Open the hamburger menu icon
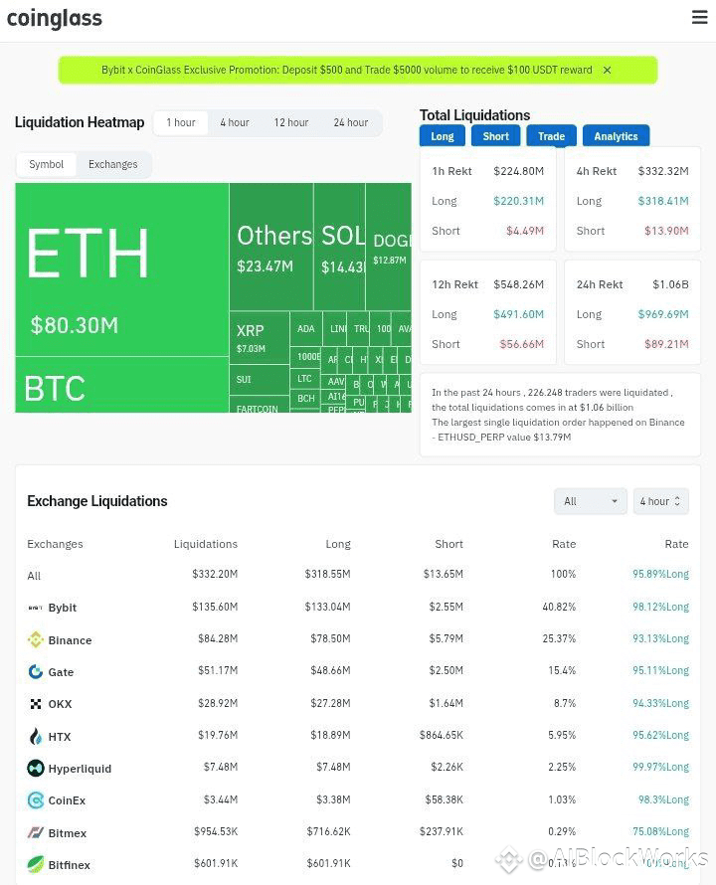The height and width of the screenshot is (885, 716). pyautogui.click(x=700, y=17)
